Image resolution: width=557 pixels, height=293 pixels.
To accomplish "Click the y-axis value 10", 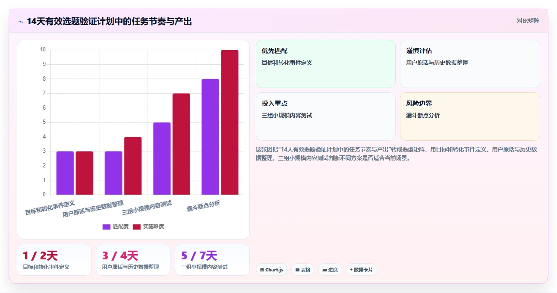I will pos(43,50).
